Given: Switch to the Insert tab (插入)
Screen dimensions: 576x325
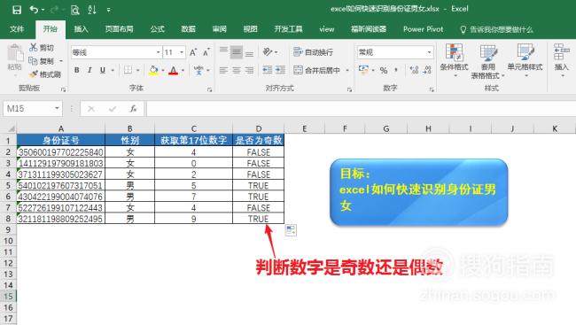Looking at the screenshot, I should coord(81,29).
